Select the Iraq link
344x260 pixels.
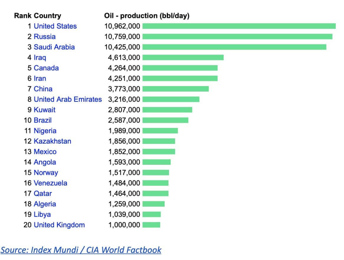(40, 57)
